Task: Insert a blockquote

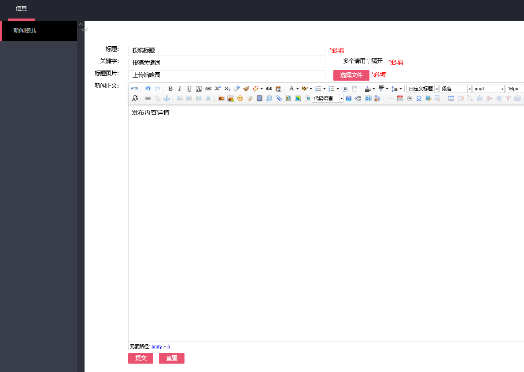Action: click(x=269, y=89)
